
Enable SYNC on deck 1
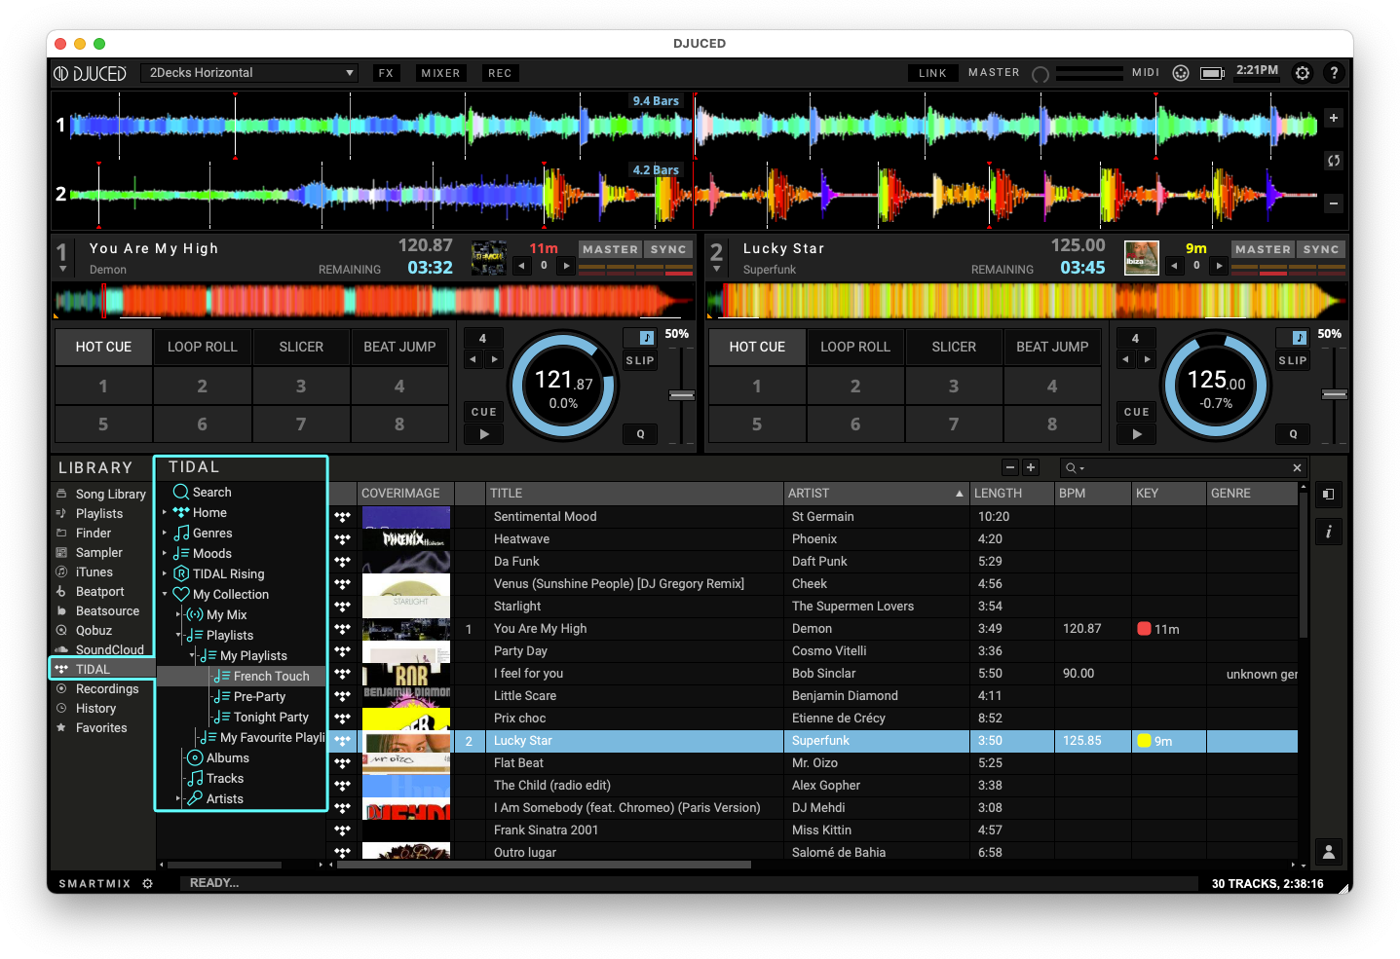[x=668, y=249]
